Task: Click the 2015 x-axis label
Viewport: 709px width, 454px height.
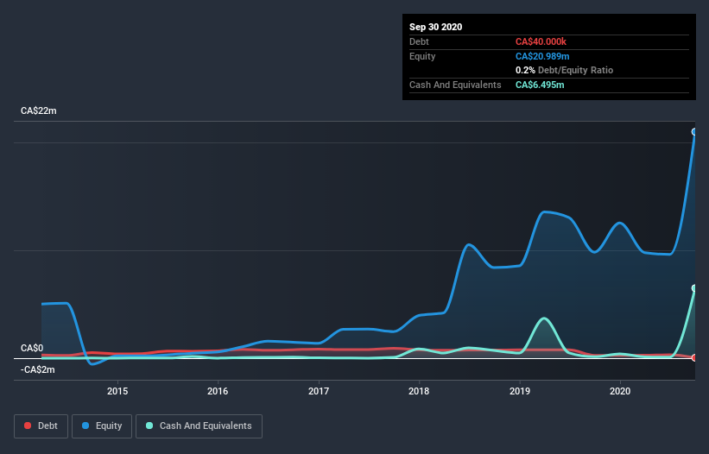Action: [117, 391]
